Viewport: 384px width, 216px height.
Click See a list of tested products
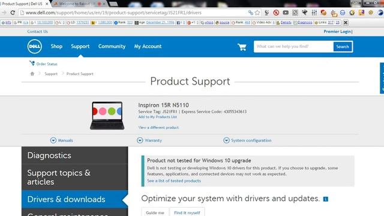pyautogui.click(x=174, y=181)
